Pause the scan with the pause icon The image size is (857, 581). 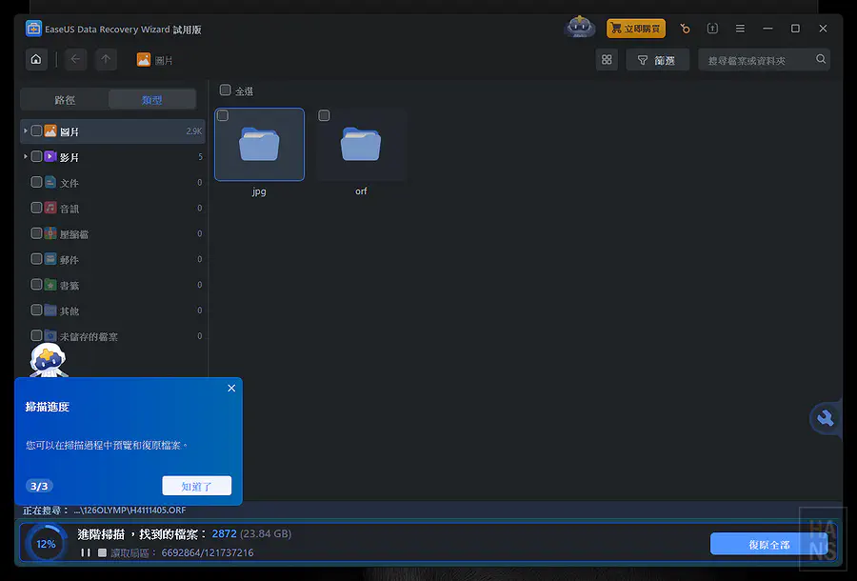click(x=86, y=552)
